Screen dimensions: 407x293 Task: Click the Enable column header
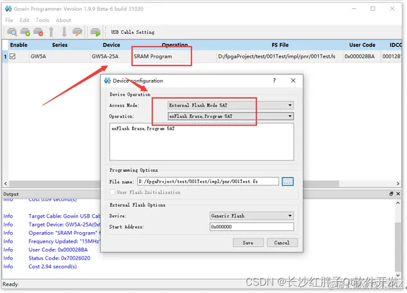click(x=19, y=45)
